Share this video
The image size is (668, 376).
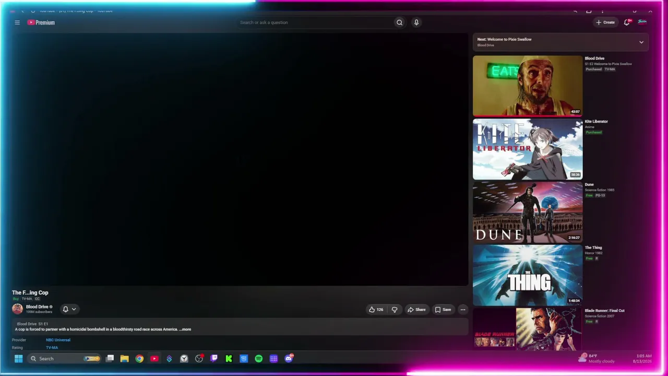(416, 310)
